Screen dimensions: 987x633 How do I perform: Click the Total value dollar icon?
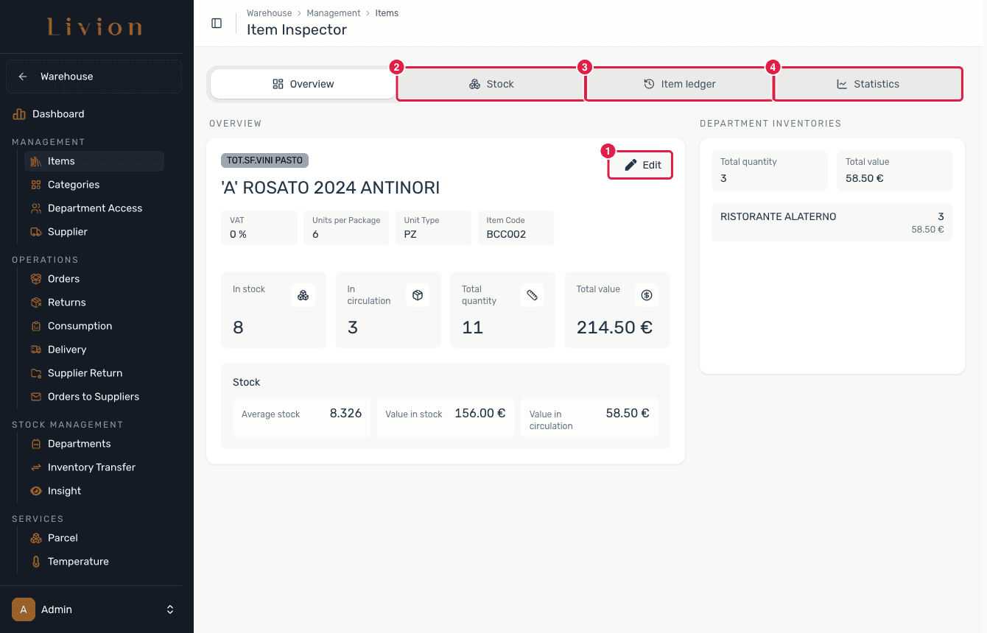[x=647, y=295]
